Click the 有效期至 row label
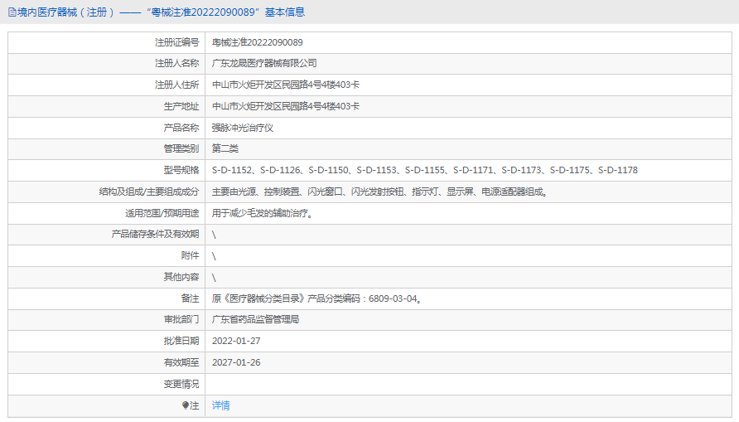 point(181,362)
